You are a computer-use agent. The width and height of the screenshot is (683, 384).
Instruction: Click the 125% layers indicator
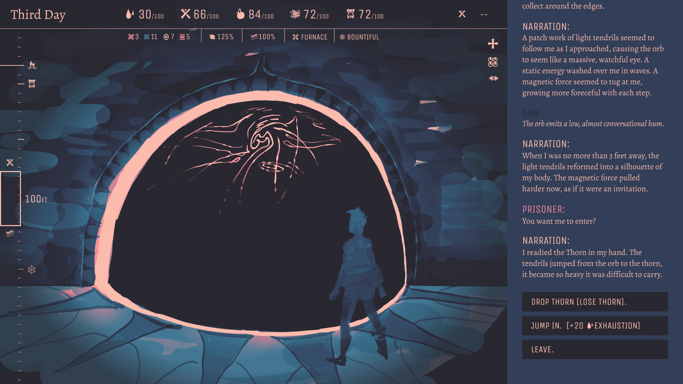coord(221,37)
